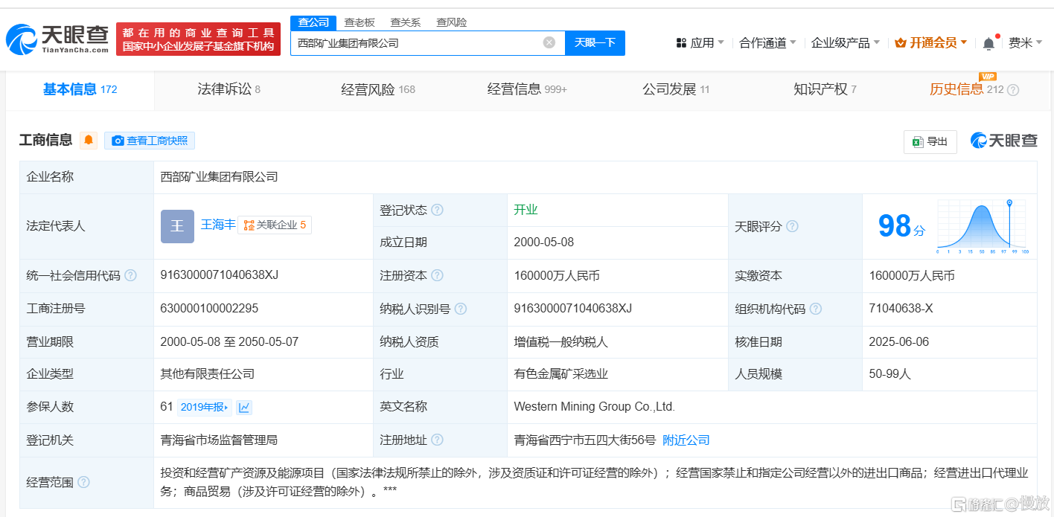Open the 应用 dropdown
Screen dimensions: 1054x517
pyautogui.click(x=700, y=43)
